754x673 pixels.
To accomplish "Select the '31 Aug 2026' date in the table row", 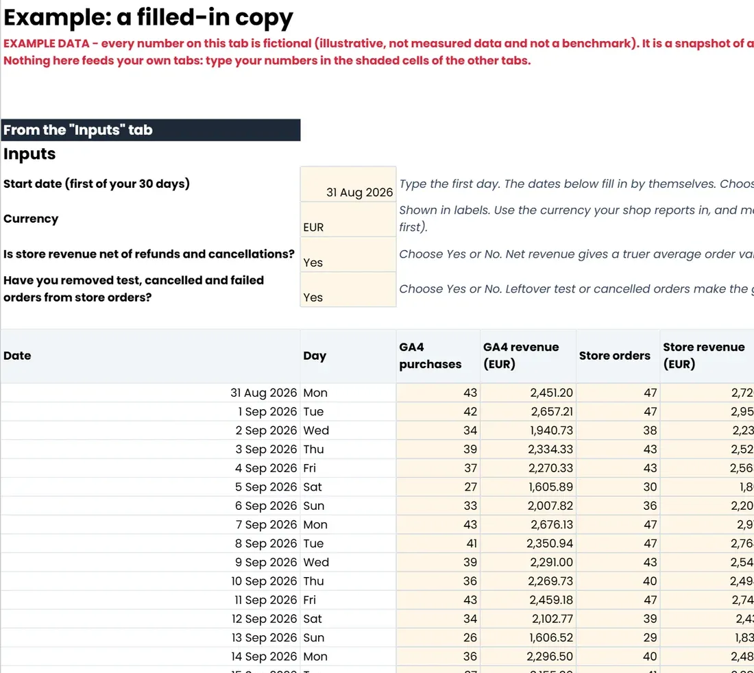I will (151, 393).
